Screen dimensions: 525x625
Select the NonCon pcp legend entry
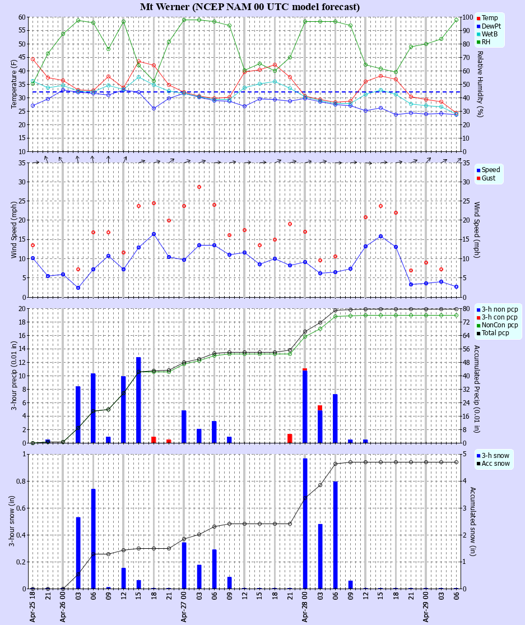500,325
